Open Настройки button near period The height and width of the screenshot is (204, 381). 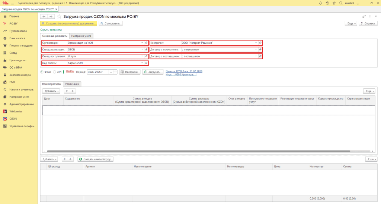pos(130,72)
